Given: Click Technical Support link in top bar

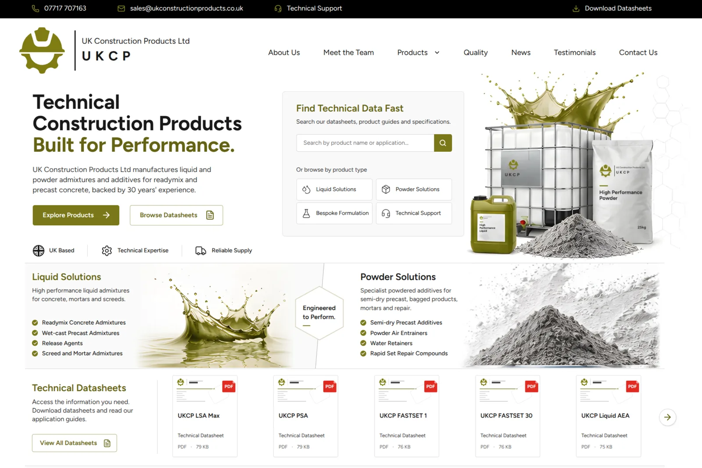Looking at the screenshot, I should 314,8.
